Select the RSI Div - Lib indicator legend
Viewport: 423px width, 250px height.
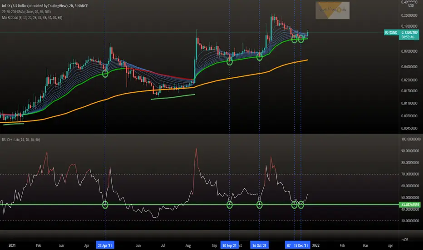tap(21, 140)
